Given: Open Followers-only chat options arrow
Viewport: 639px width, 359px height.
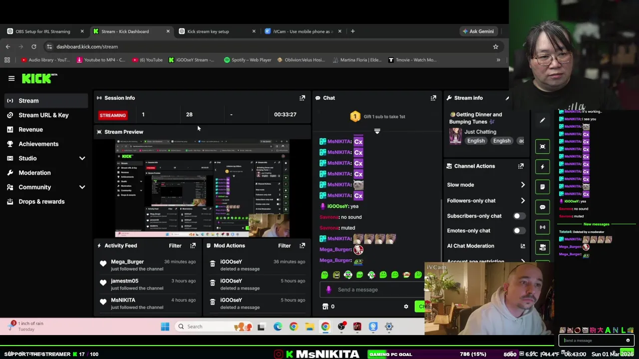Looking at the screenshot, I should point(523,200).
